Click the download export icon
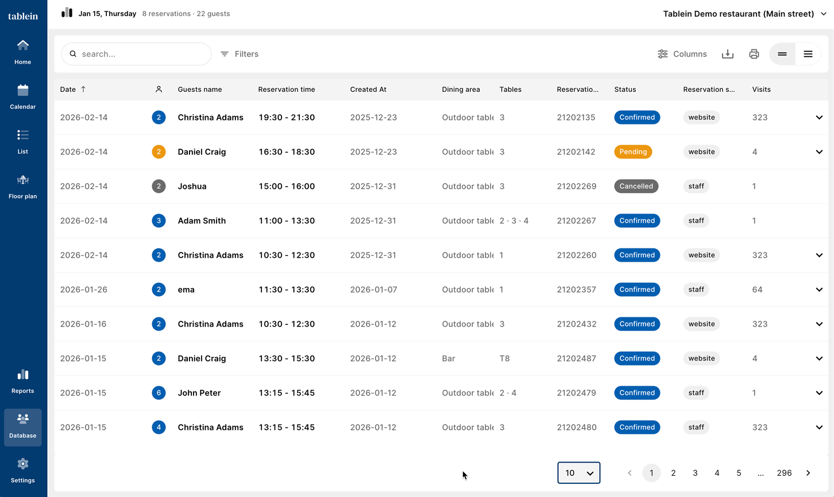The image size is (834, 497). point(728,54)
